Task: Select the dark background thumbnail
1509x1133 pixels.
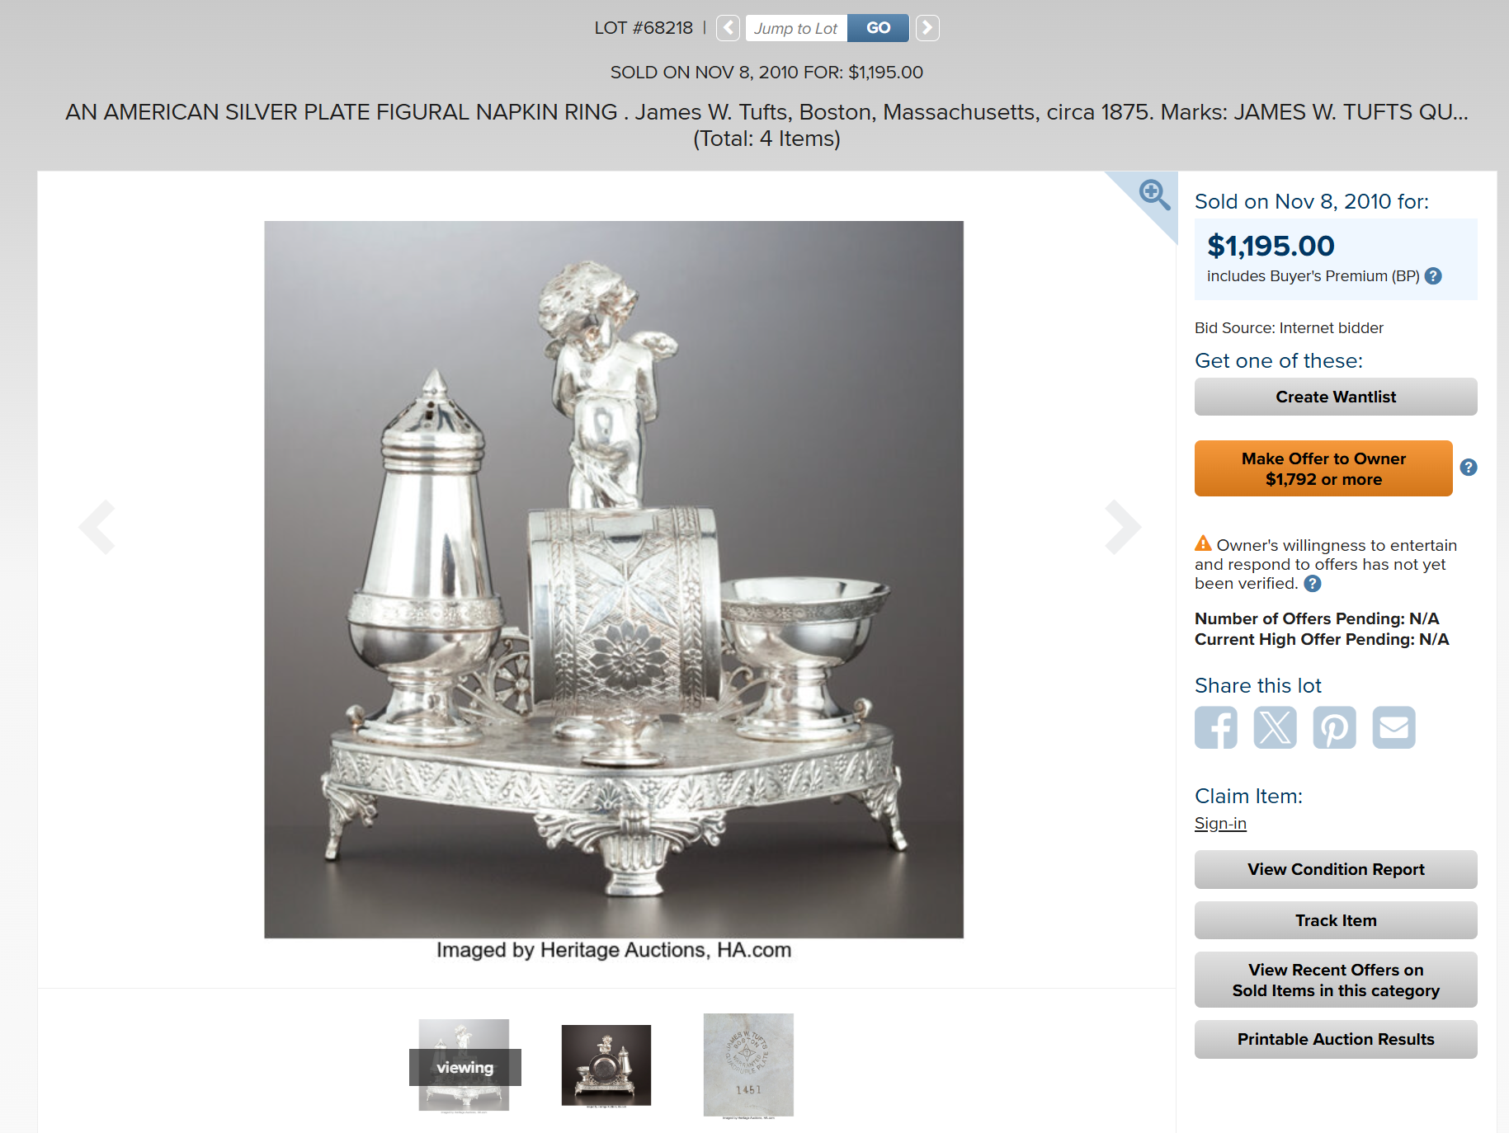Action: pyautogui.click(x=606, y=1065)
